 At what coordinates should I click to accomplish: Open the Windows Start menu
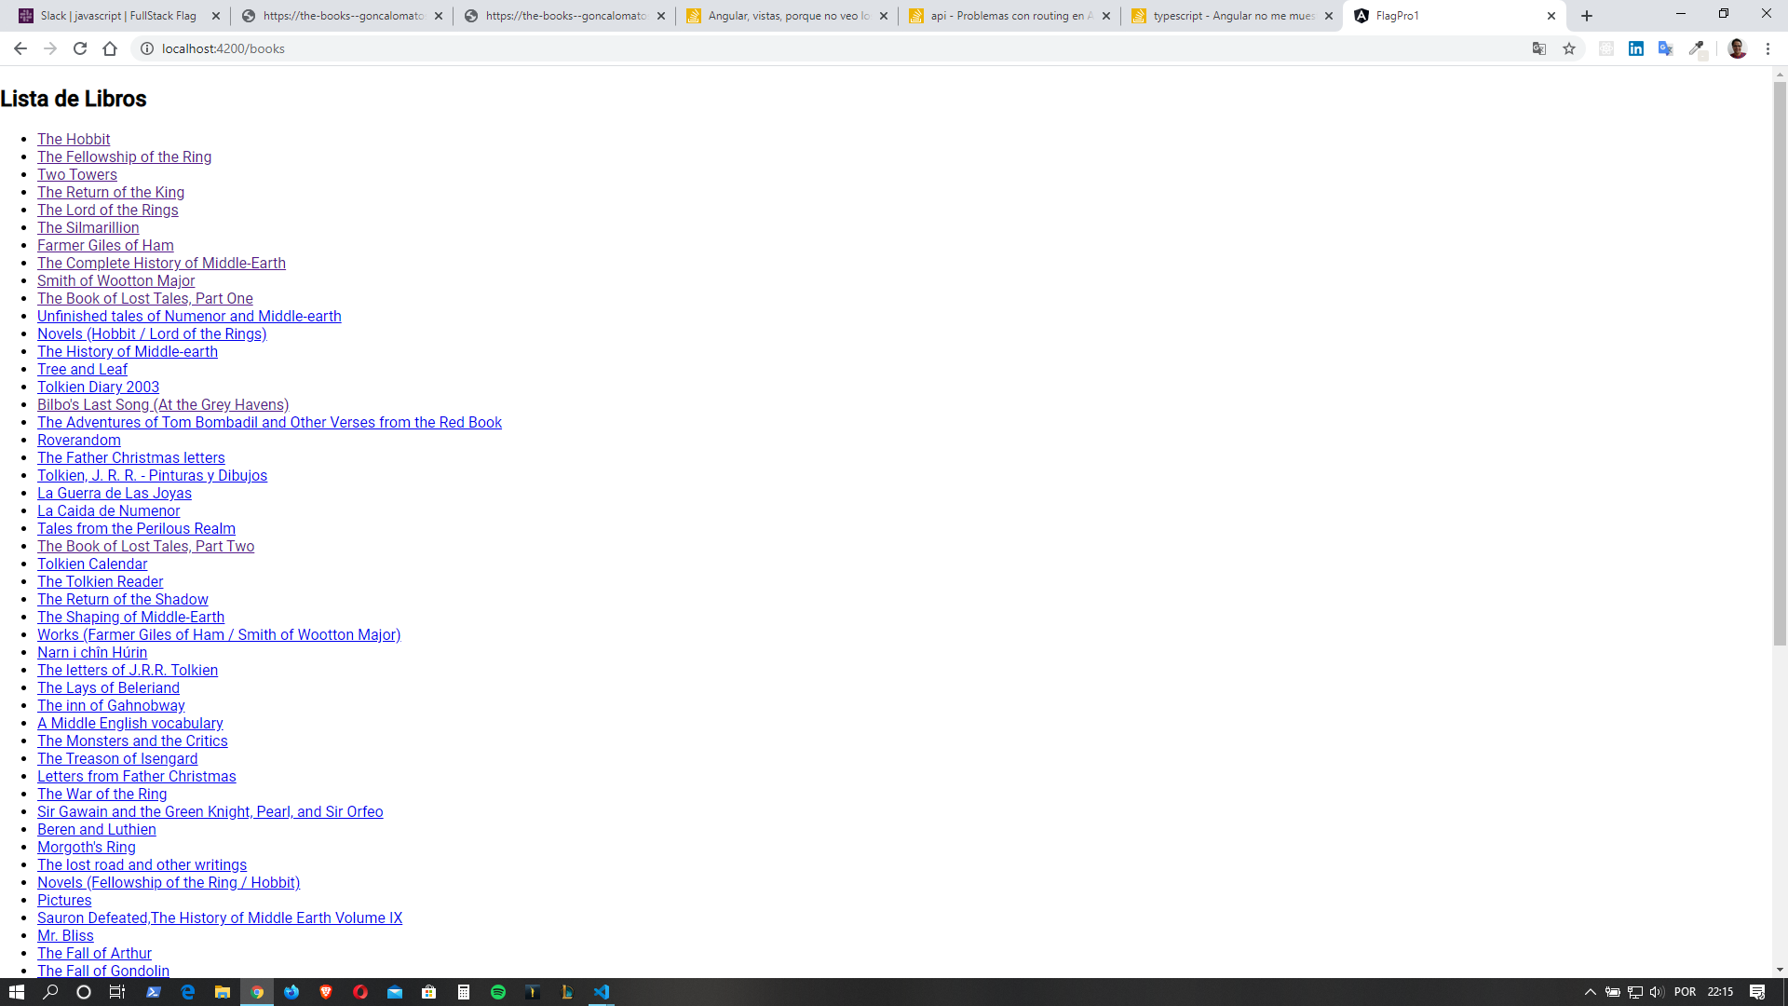coord(17,992)
